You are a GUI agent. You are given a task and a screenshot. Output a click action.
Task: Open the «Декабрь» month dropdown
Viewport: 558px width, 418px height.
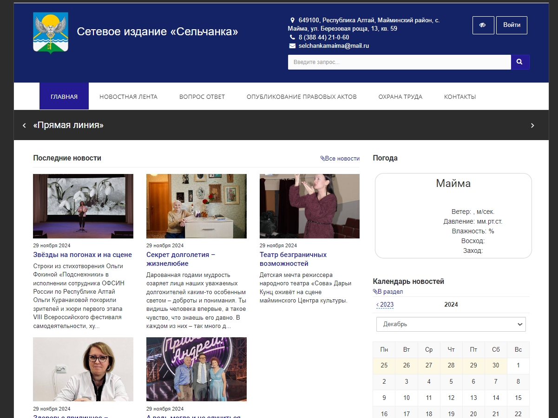450,324
